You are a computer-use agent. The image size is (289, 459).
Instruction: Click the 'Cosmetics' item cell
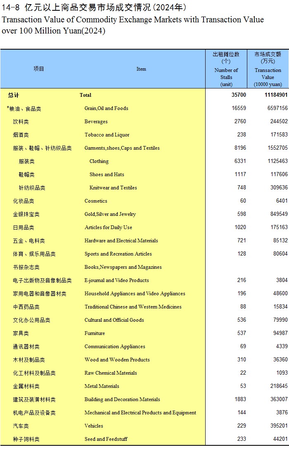[96, 201]
